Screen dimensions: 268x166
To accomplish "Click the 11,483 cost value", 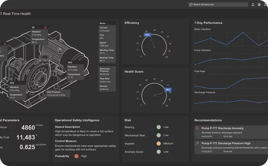I will pos(26,137).
